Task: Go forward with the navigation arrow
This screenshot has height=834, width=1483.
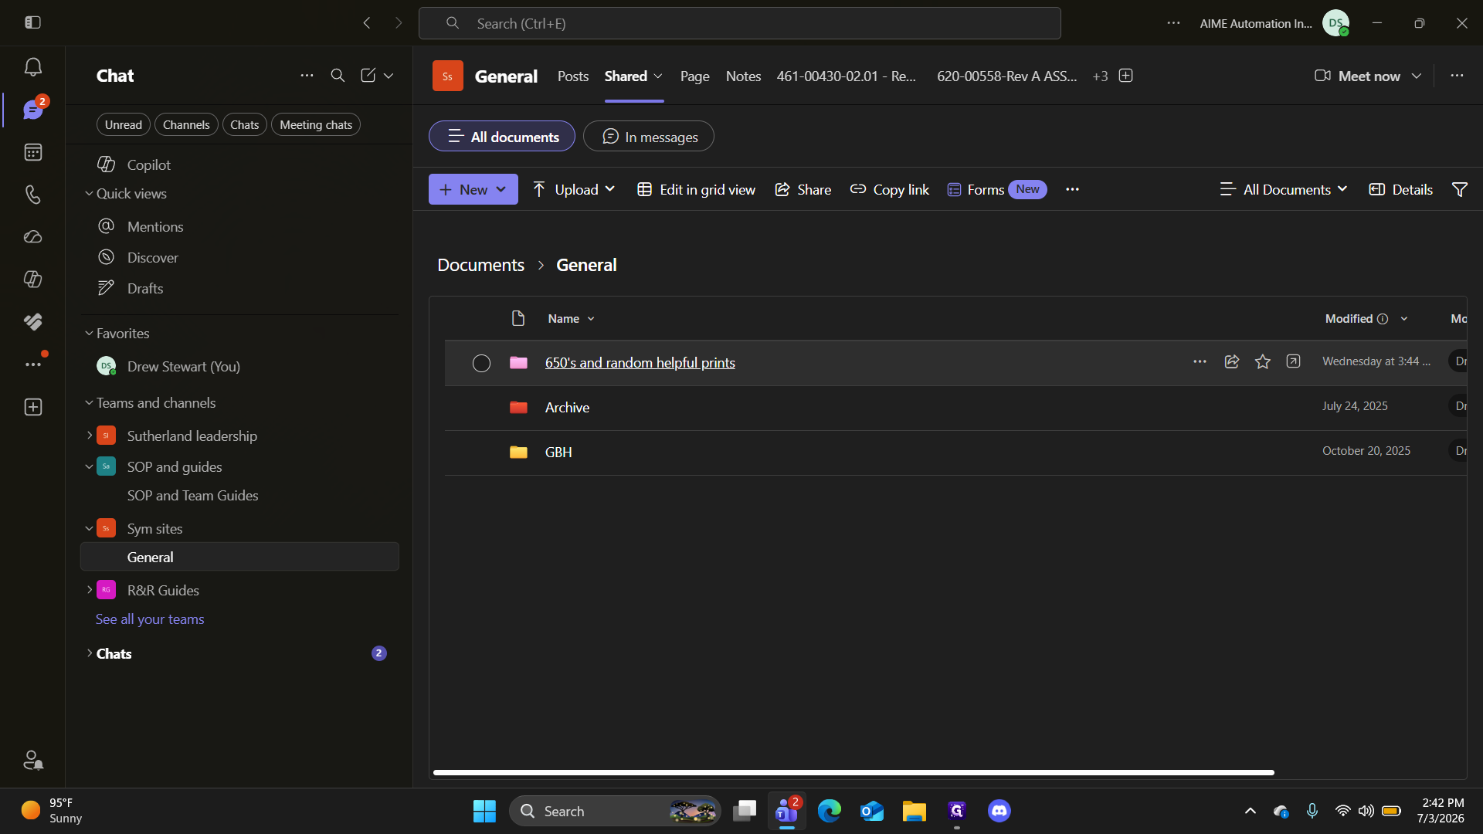Action: coord(399,23)
